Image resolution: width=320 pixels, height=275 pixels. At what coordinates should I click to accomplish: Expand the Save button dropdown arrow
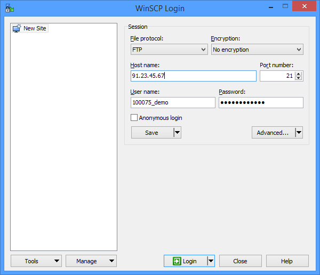177,133
